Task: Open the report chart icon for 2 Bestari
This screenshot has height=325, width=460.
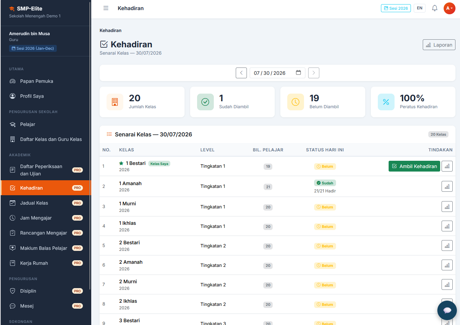Action: coord(447,246)
